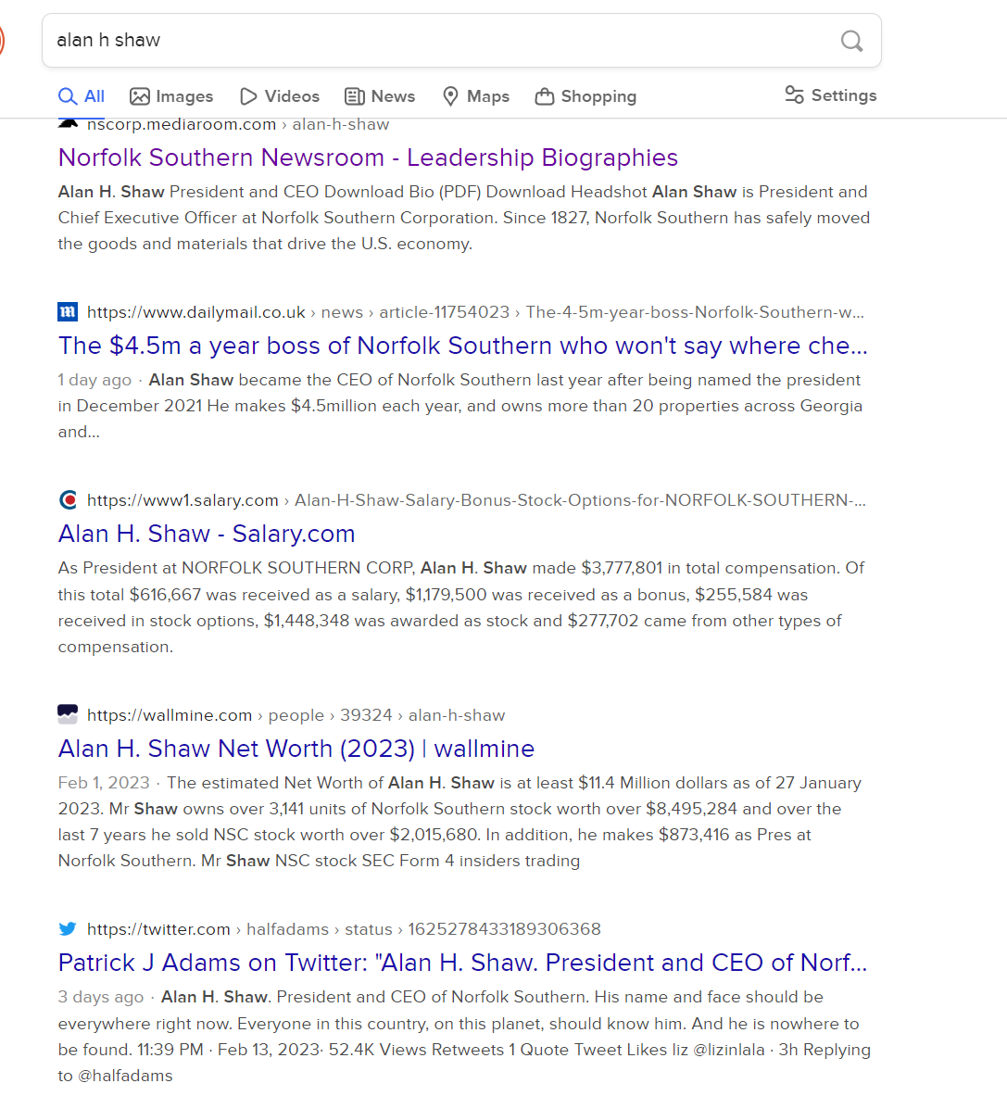The width and height of the screenshot is (1007, 1096).
Task: Open Alan H. Shaw - Salary.com result
Action: (x=207, y=534)
